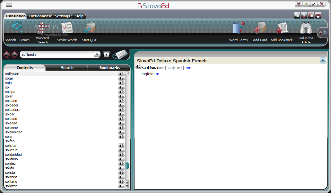Play audio for soga in list
This screenshot has width=331, height=193.
121,78
